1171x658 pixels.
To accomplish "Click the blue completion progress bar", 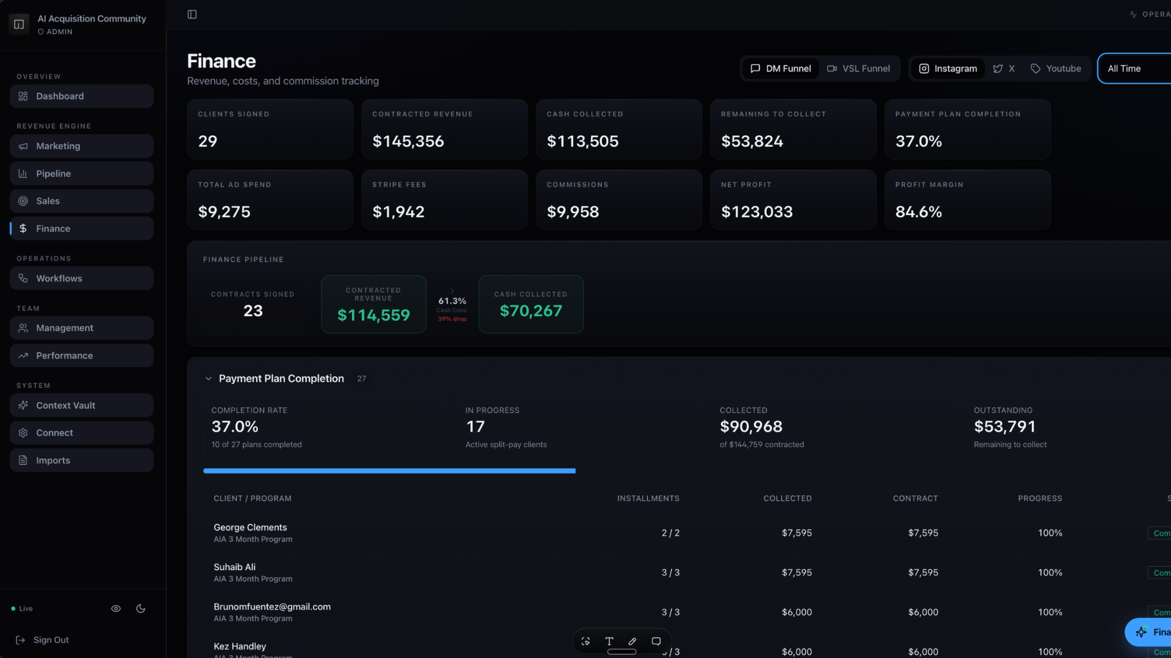I will [389, 471].
